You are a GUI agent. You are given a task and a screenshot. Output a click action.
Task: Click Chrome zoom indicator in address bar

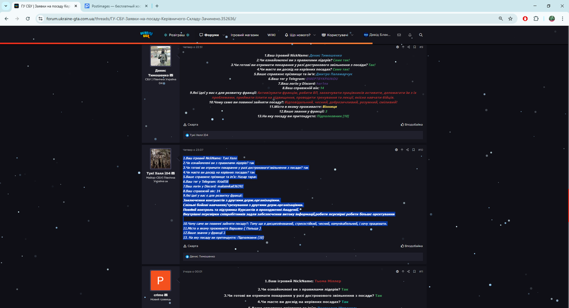tap(500, 19)
